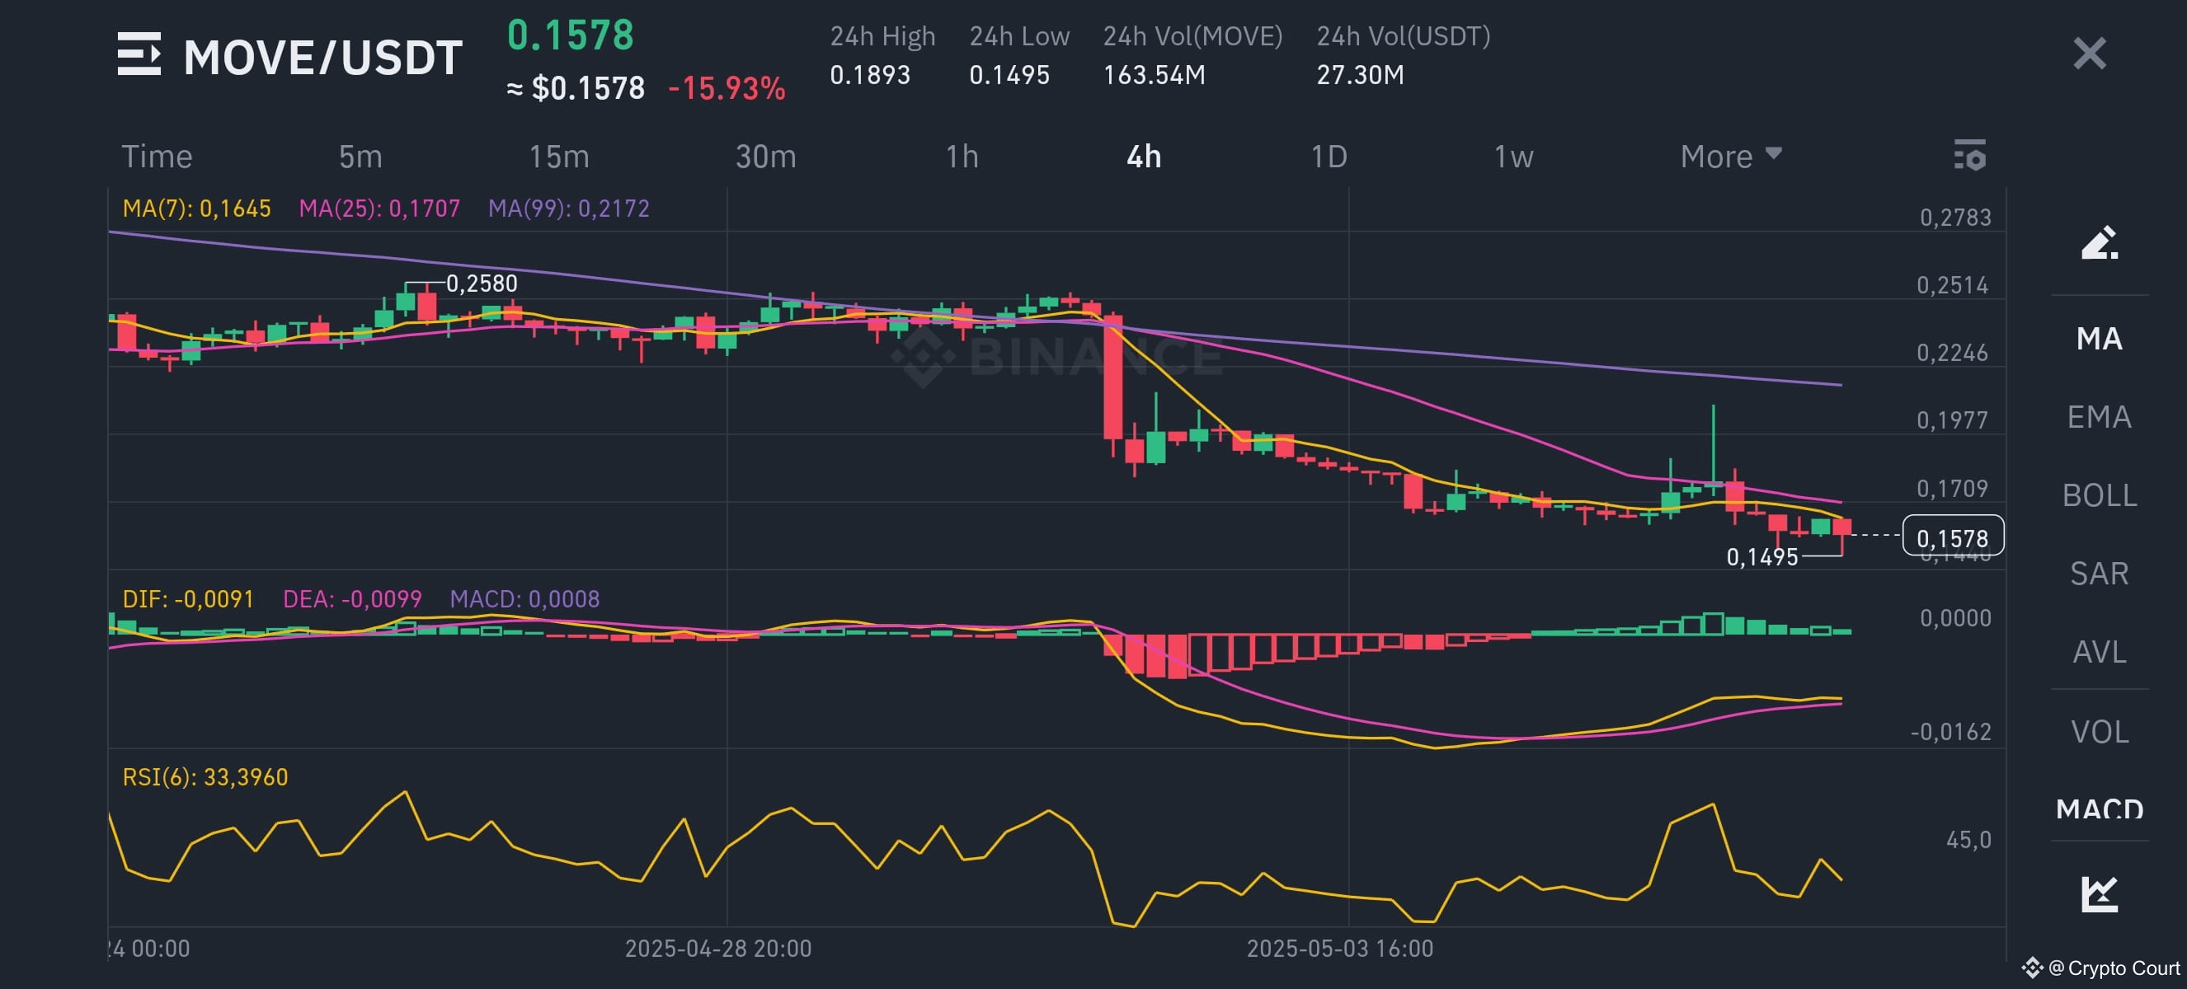Click the MACD: 0,0008 value
This screenshot has width=2187, height=989.
pos(524,599)
